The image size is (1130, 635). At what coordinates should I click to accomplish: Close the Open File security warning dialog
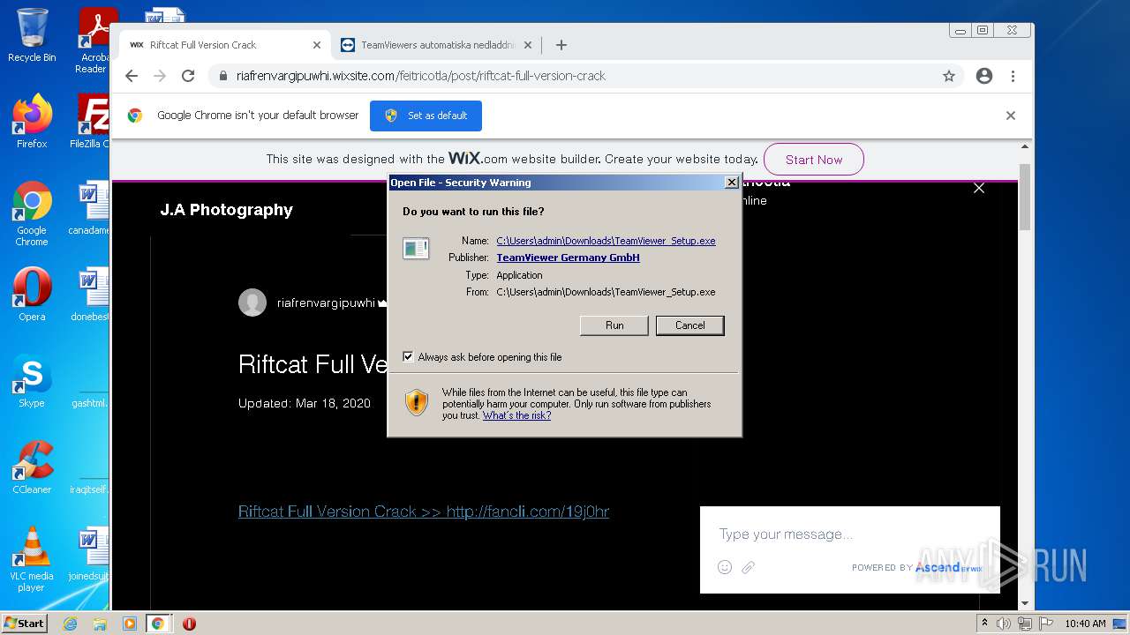click(731, 183)
